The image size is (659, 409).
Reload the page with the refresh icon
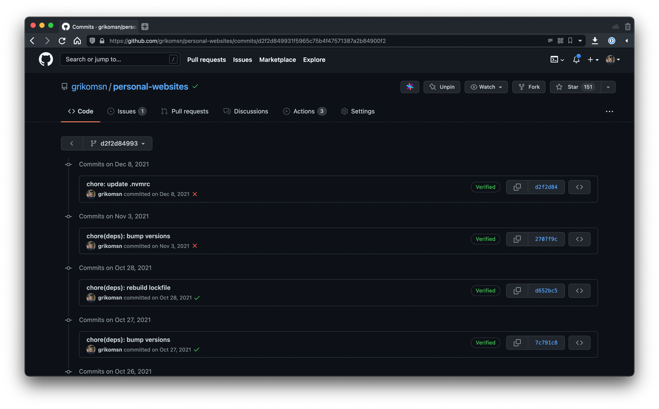tap(62, 41)
